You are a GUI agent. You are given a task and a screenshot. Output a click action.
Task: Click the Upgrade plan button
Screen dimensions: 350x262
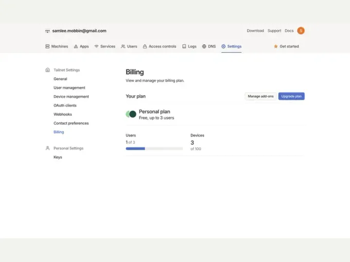pyautogui.click(x=291, y=96)
